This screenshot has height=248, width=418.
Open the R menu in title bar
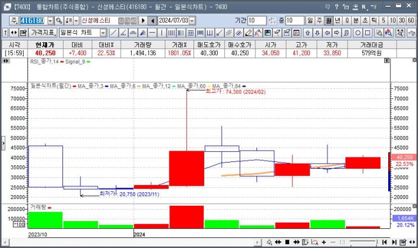[365, 7]
